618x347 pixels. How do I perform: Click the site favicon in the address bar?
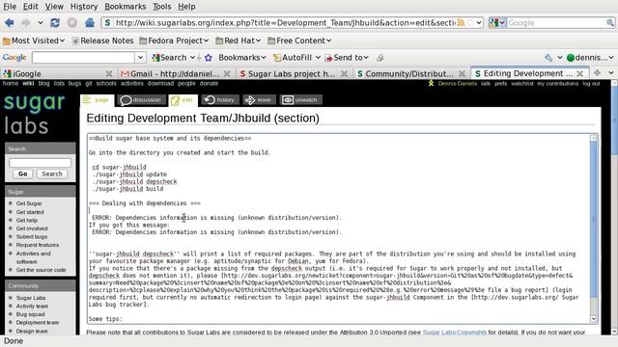[x=107, y=23]
